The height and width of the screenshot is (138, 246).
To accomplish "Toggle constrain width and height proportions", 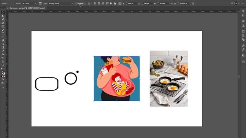I will [x=171, y=3].
